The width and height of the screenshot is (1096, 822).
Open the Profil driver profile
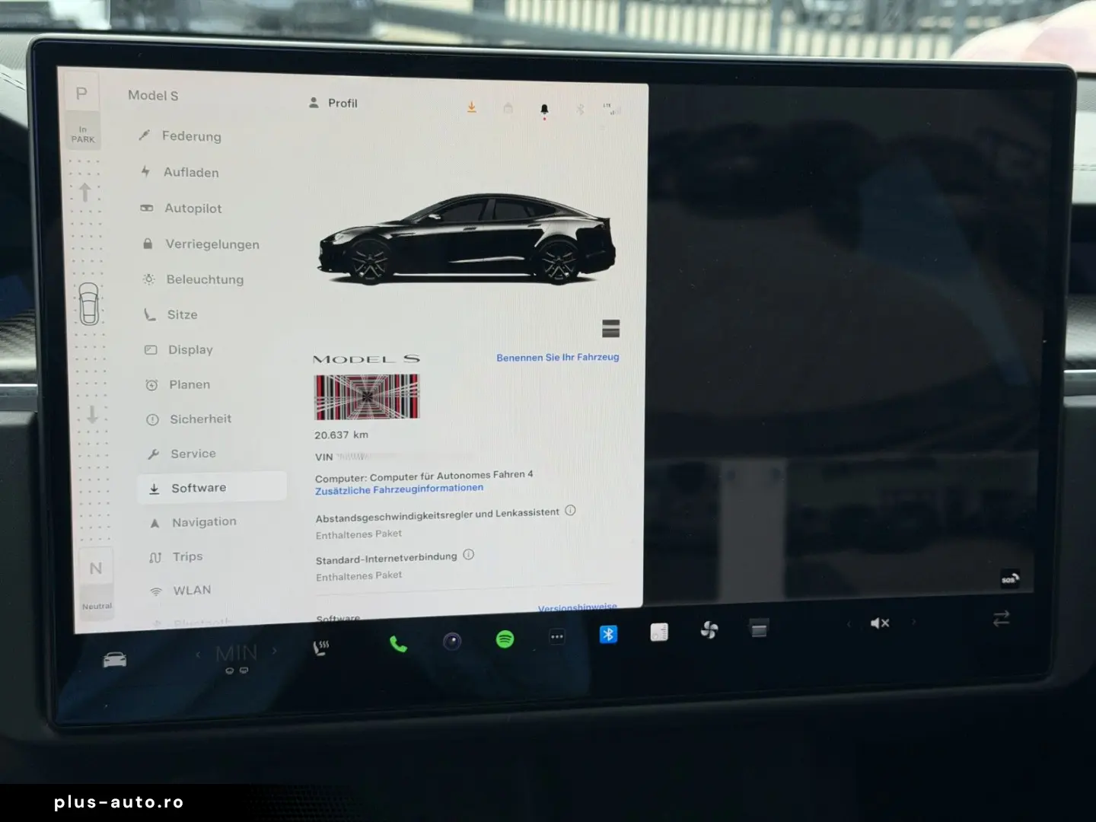click(333, 103)
